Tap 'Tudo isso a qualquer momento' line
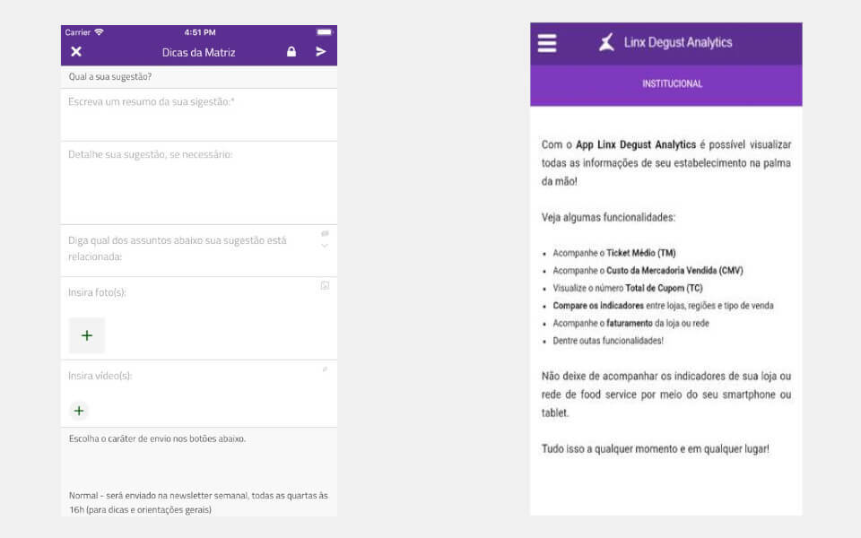The height and width of the screenshot is (538, 861). point(655,449)
